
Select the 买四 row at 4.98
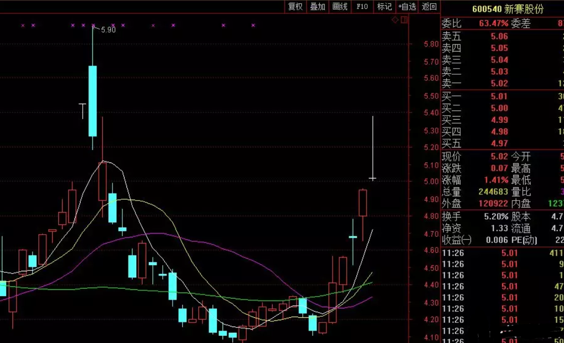tap(503, 132)
